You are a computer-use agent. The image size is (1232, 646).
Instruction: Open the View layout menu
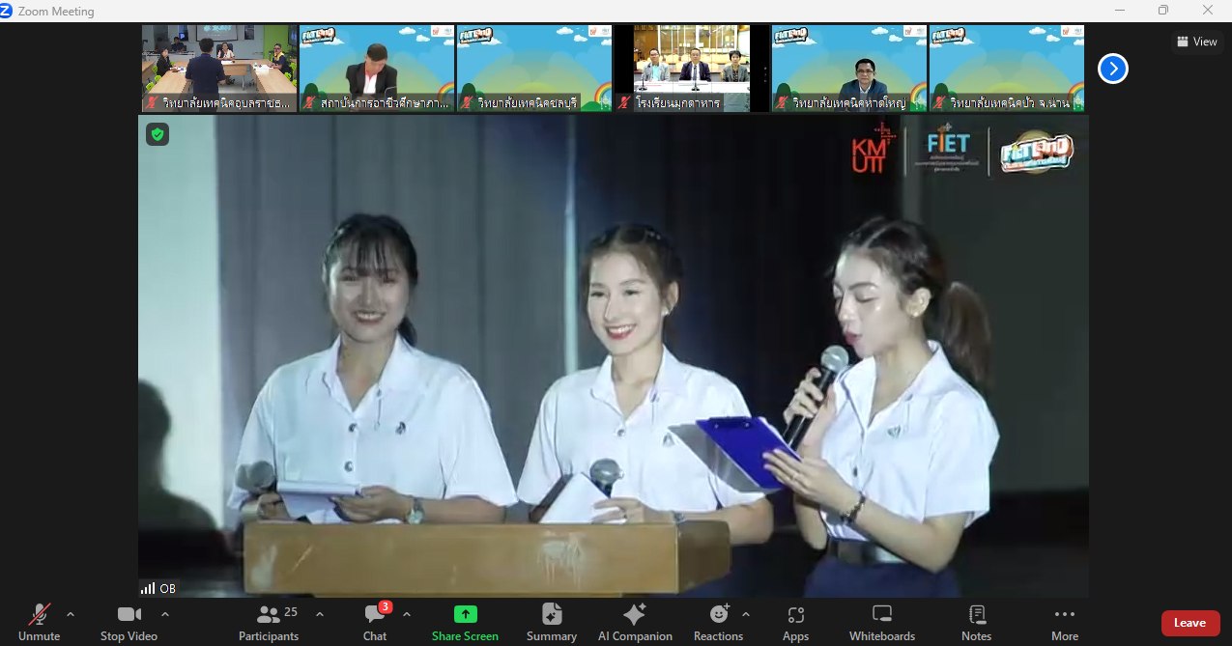[x=1196, y=42]
